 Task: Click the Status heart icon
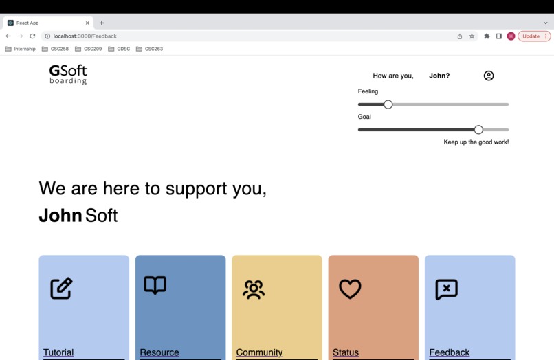350,289
